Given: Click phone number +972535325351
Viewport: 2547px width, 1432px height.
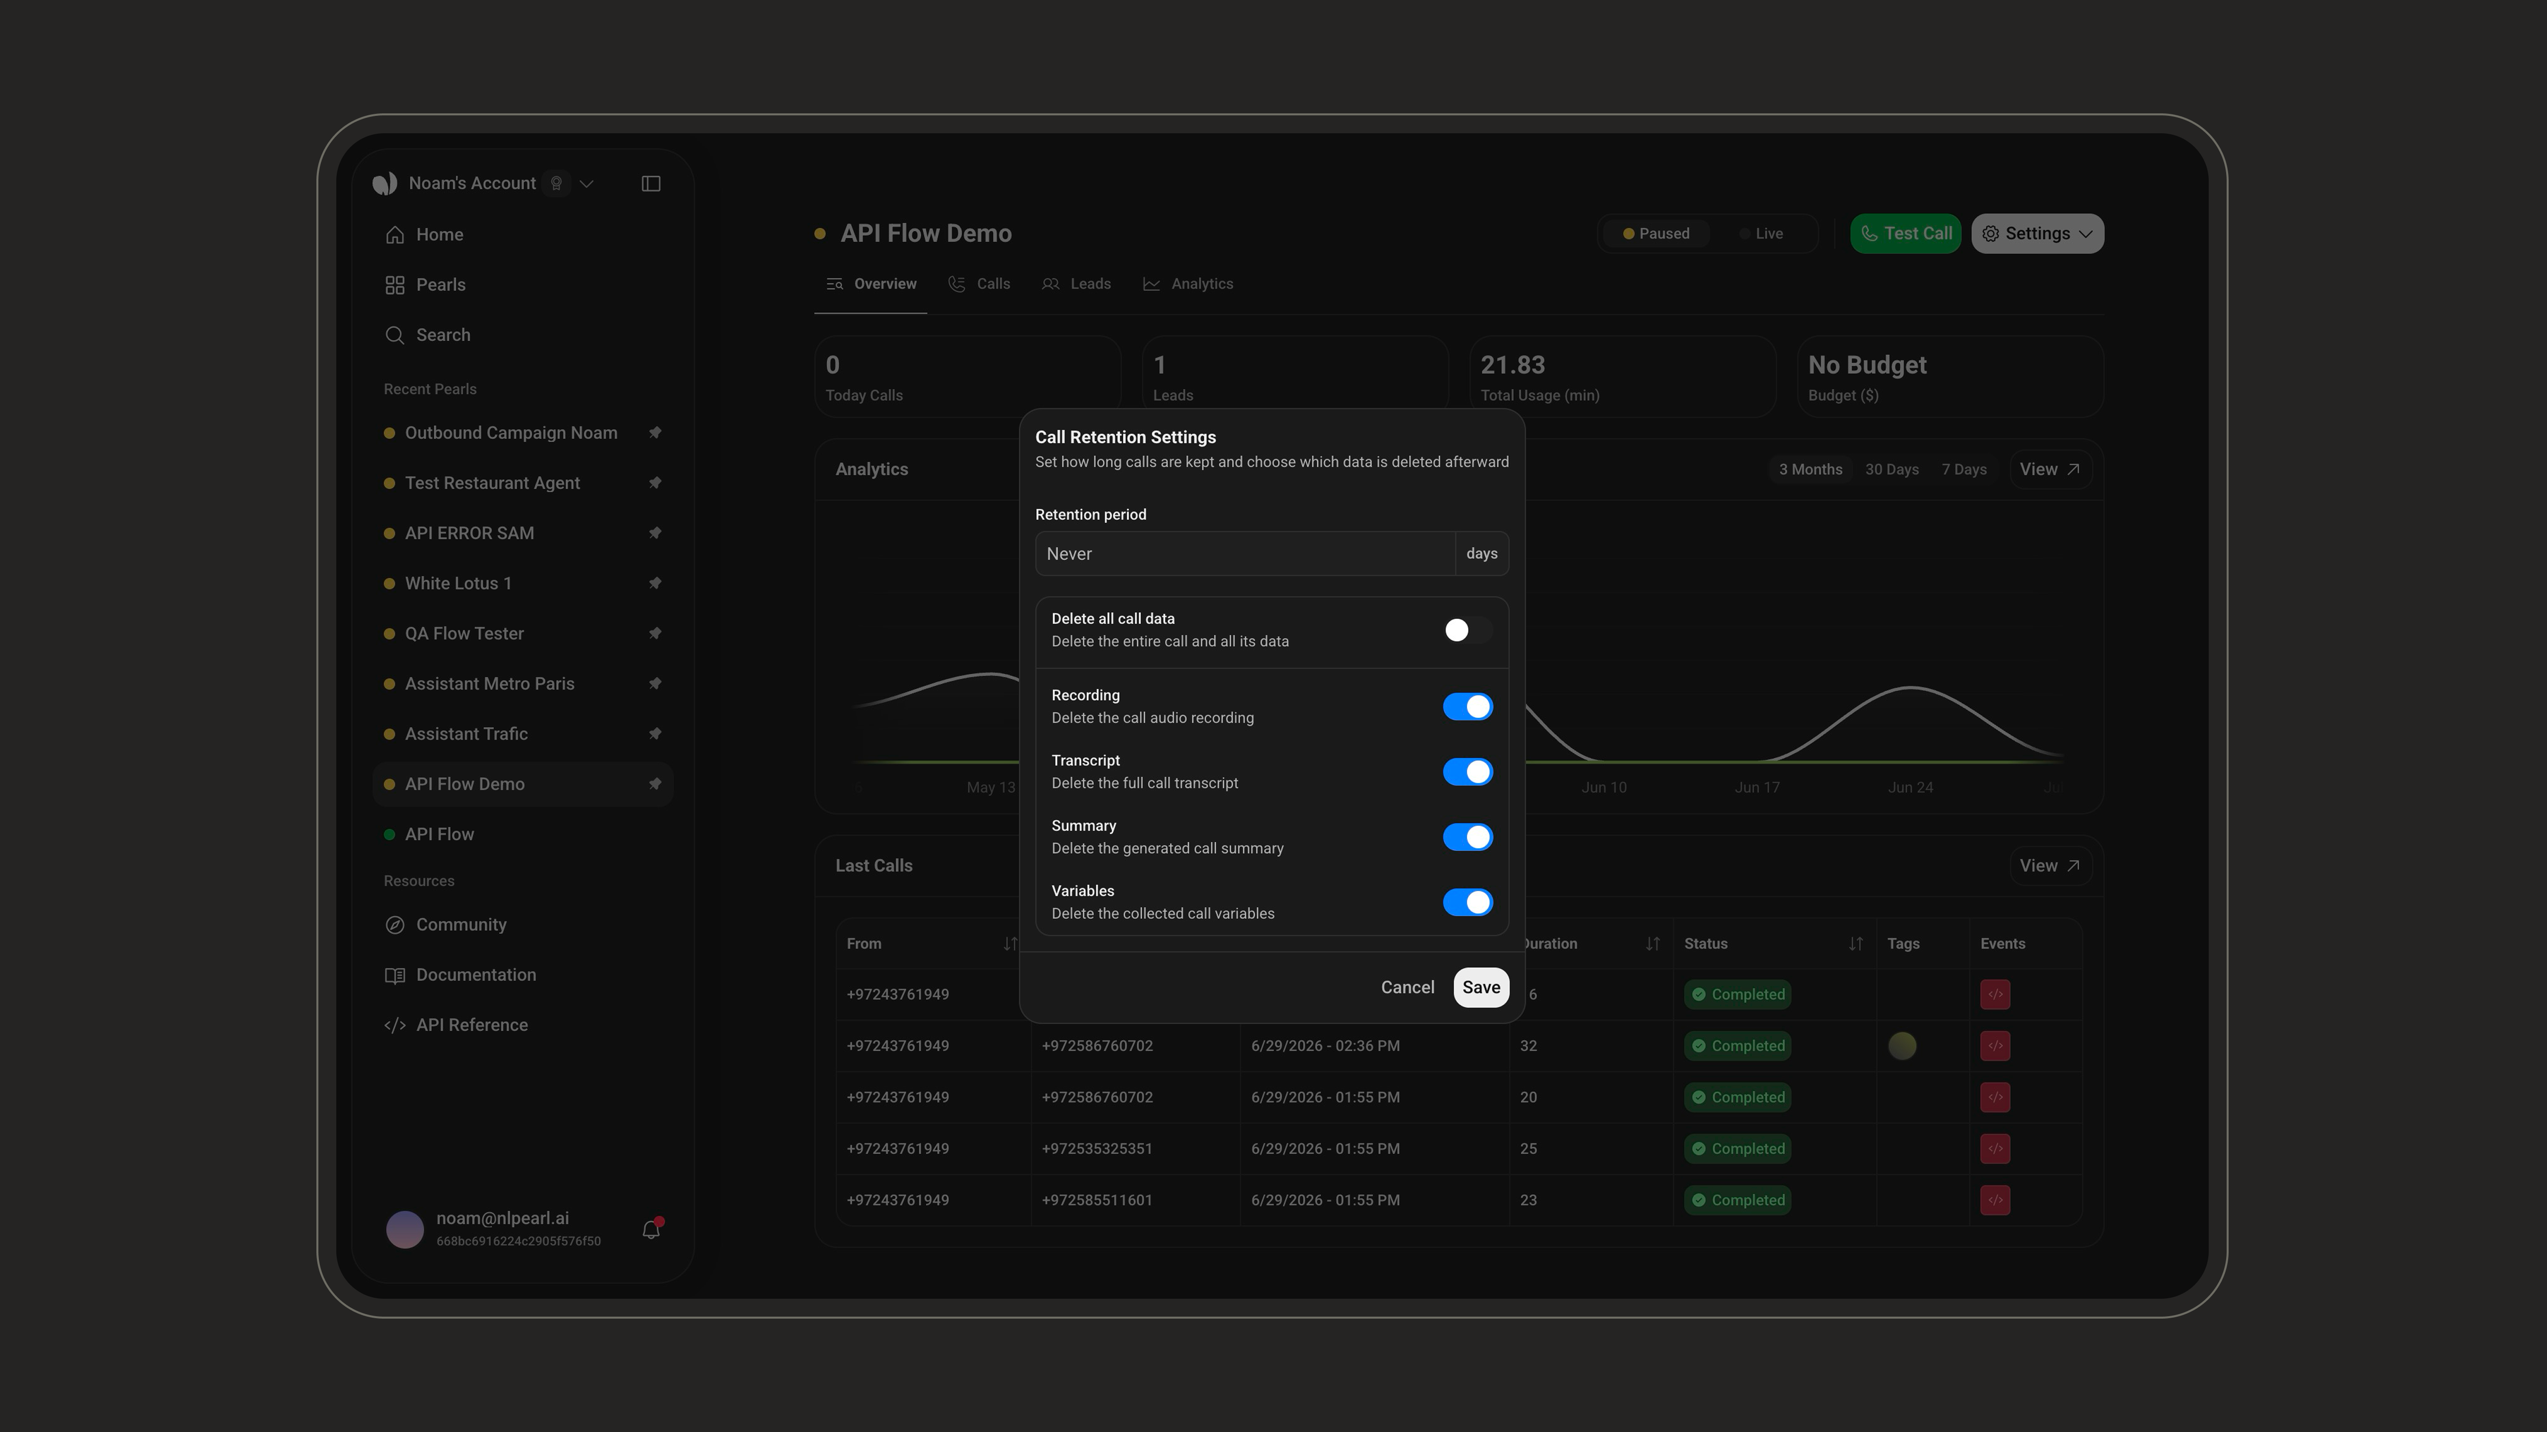Looking at the screenshot, I should [1096, 1149].
